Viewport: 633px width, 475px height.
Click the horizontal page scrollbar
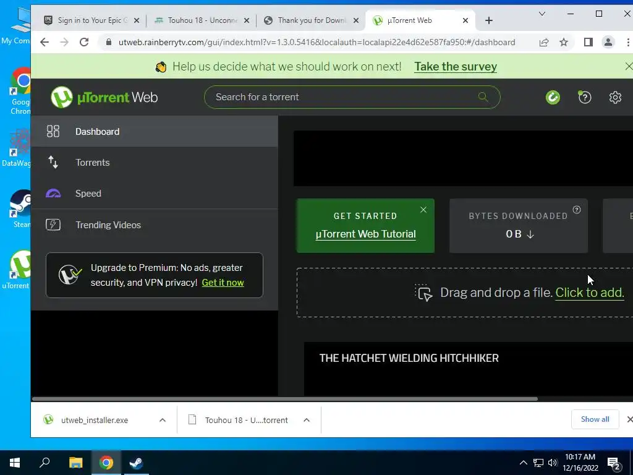(x=284, y=399)
